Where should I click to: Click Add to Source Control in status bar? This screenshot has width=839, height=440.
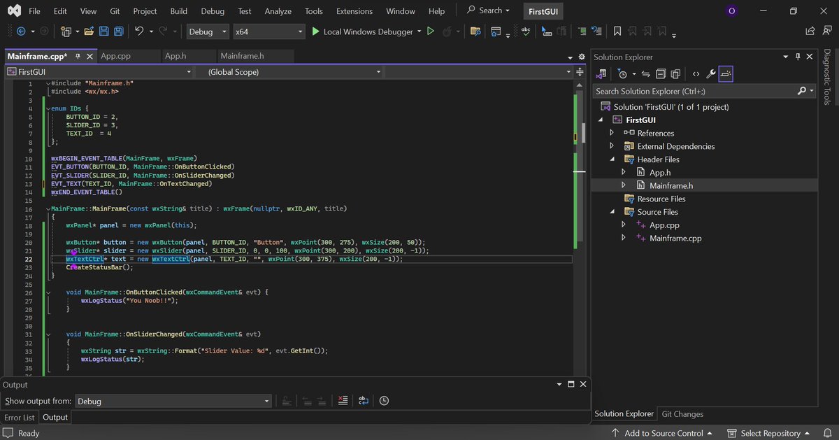coord(661,433)
